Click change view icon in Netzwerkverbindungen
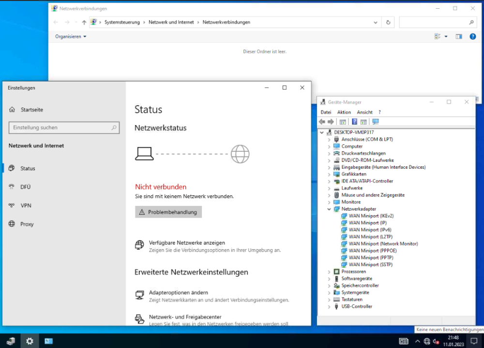Screen dimensions: 484x348 (x=438, y=36)
